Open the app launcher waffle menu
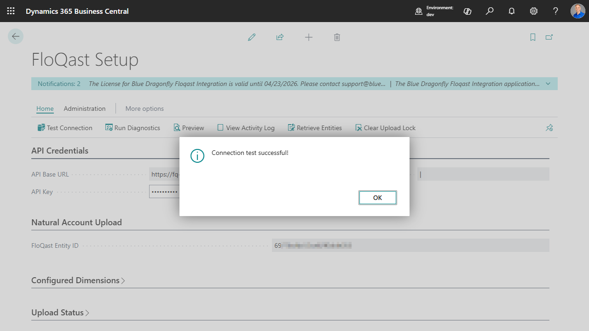 [11, 11]
